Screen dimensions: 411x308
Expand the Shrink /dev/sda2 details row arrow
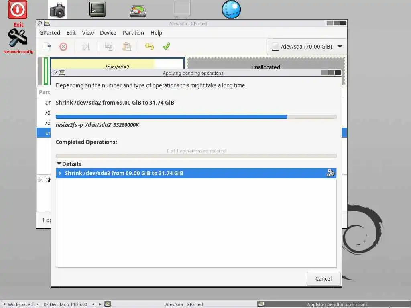[60, 173]
